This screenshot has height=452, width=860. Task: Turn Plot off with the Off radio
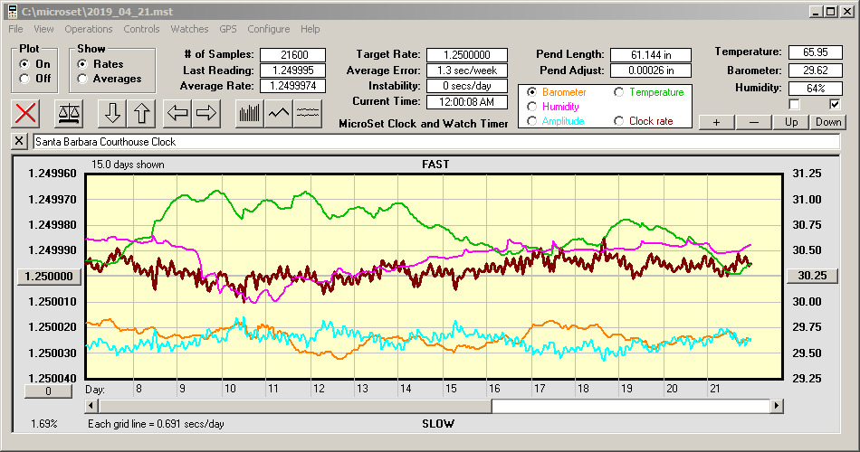coord(24,80)
